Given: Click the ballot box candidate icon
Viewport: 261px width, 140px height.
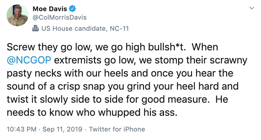Looking at the screenshot, I should pyautogui.click(x=36, y=28).
